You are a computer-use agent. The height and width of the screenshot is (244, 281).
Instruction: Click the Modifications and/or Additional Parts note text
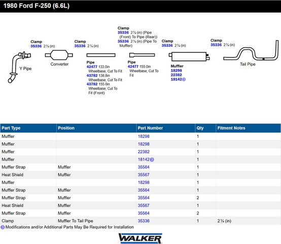(69, 227)
